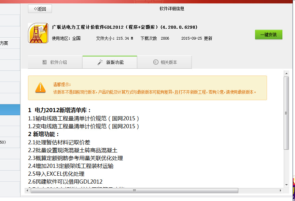
Task: Click line 2.3概算定额钢筋参考用量关联优化处理
Action: click(x=75, y=158)
